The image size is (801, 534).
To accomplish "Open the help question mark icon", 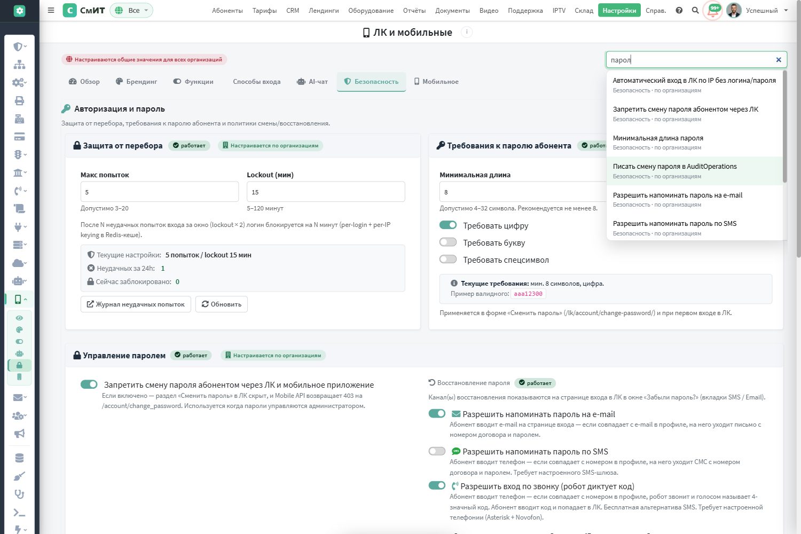I will click(679, 10).
